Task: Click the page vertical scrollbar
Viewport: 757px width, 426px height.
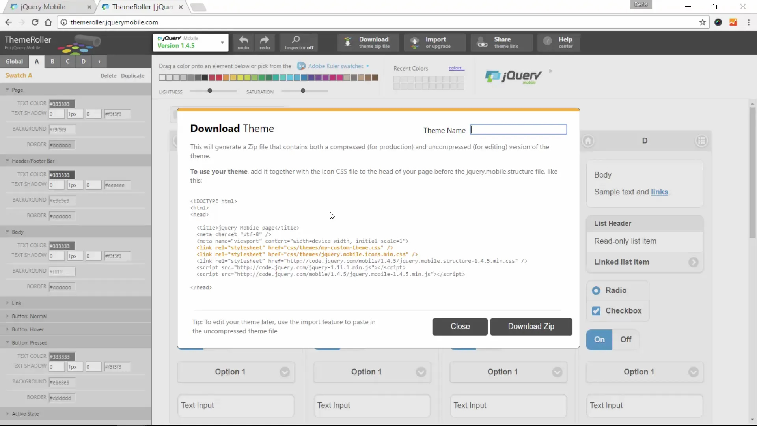Action: pos(752,172)
